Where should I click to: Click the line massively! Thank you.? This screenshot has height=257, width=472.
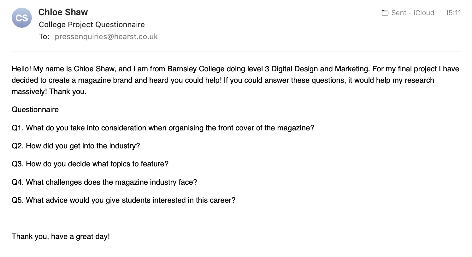pos(49,92)
